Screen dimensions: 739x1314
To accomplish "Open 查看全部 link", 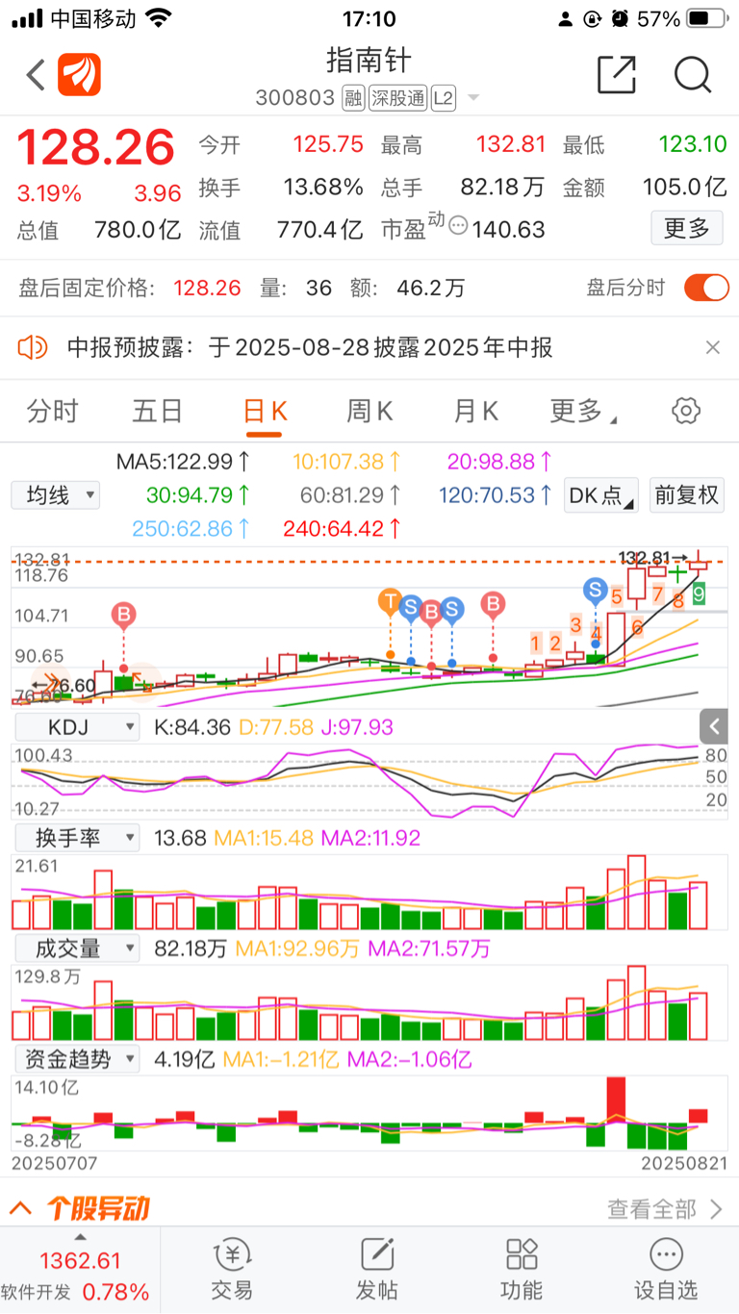I will point(664,1208).
